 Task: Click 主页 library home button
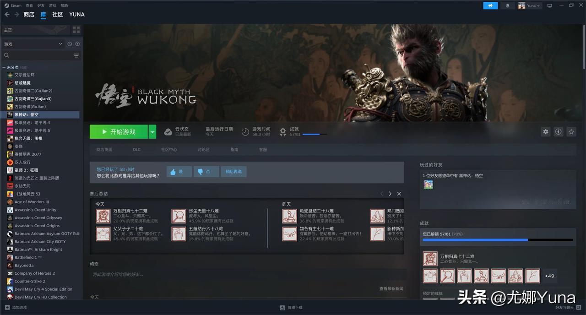pos(36,30)
